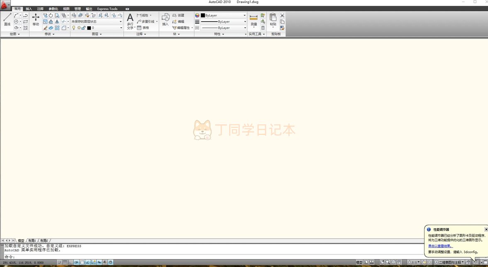Screen dimensions: 488x267
Task: Toggle Snap mode in status bar
Action: 59,262
